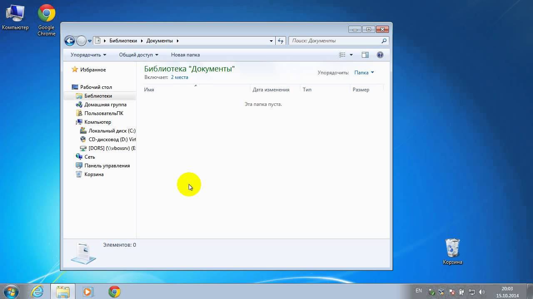The image size is (533, 299).
Task: Click the magnifier icon in the search box
Action: tap(384, 41)
